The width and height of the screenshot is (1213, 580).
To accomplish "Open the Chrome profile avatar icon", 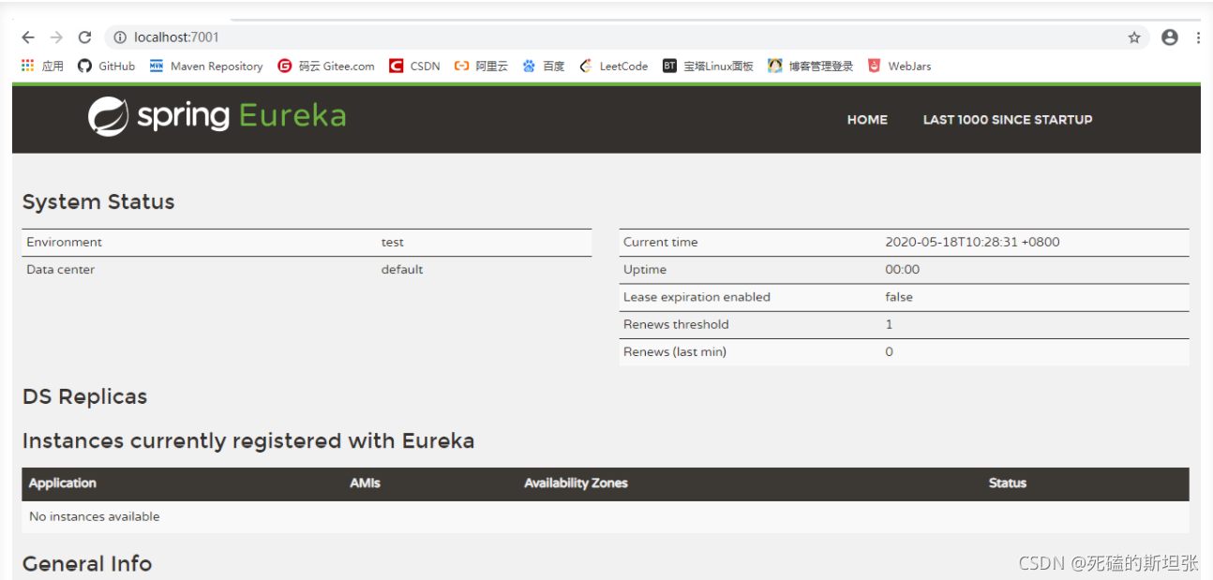I will click(1169, 37).
